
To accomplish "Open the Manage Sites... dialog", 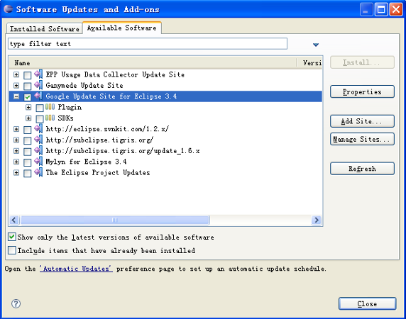I will click(x=362, y=140).
